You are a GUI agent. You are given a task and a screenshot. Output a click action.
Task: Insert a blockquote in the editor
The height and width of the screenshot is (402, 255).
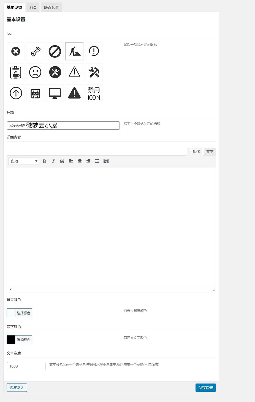tap(62, 161)
